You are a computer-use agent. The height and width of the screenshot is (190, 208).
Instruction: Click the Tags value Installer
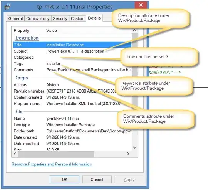(x=53, y=64)
